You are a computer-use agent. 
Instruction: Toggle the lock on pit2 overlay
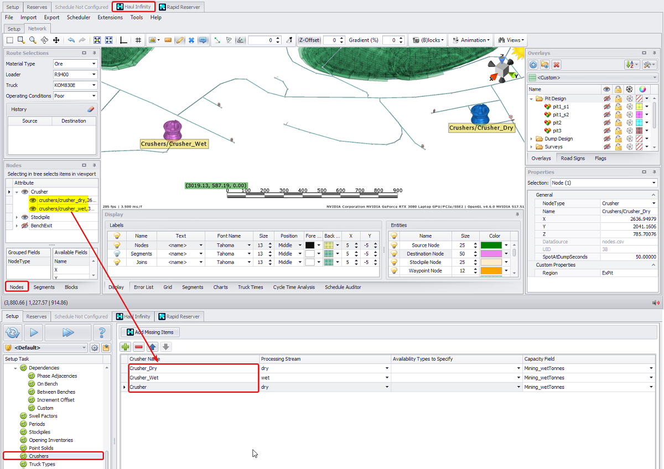point(618,123)
